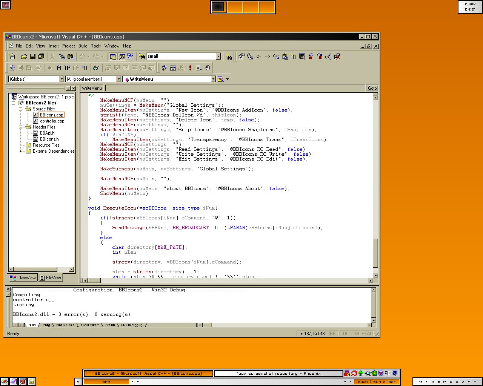Click the Search help binoculars icon

[x=229, y=57]
